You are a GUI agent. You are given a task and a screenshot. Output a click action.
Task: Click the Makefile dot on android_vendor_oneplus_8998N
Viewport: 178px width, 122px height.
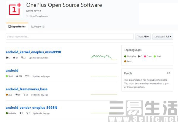coord(7,113)
